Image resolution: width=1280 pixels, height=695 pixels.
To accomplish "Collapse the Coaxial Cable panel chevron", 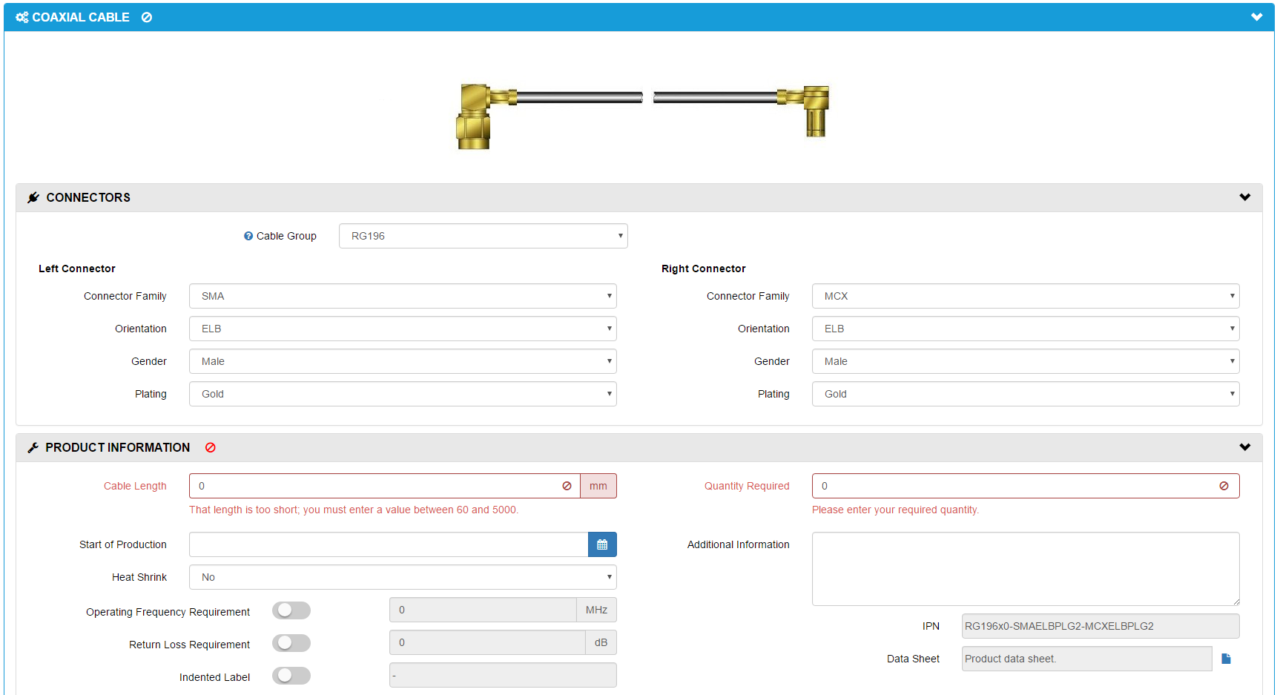I will 1256,17.
